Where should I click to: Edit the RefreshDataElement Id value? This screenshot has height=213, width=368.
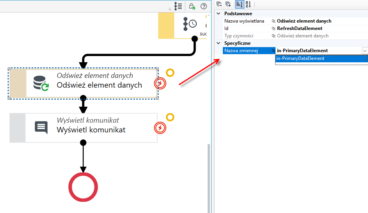(x=300, y=28)
